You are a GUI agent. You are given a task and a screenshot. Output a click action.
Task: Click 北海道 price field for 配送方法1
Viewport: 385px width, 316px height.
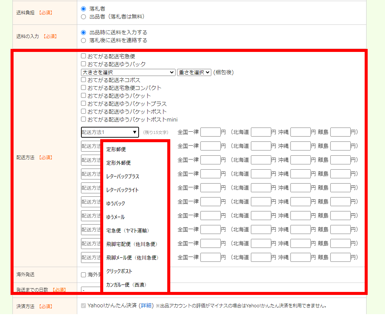coord(261,132)
